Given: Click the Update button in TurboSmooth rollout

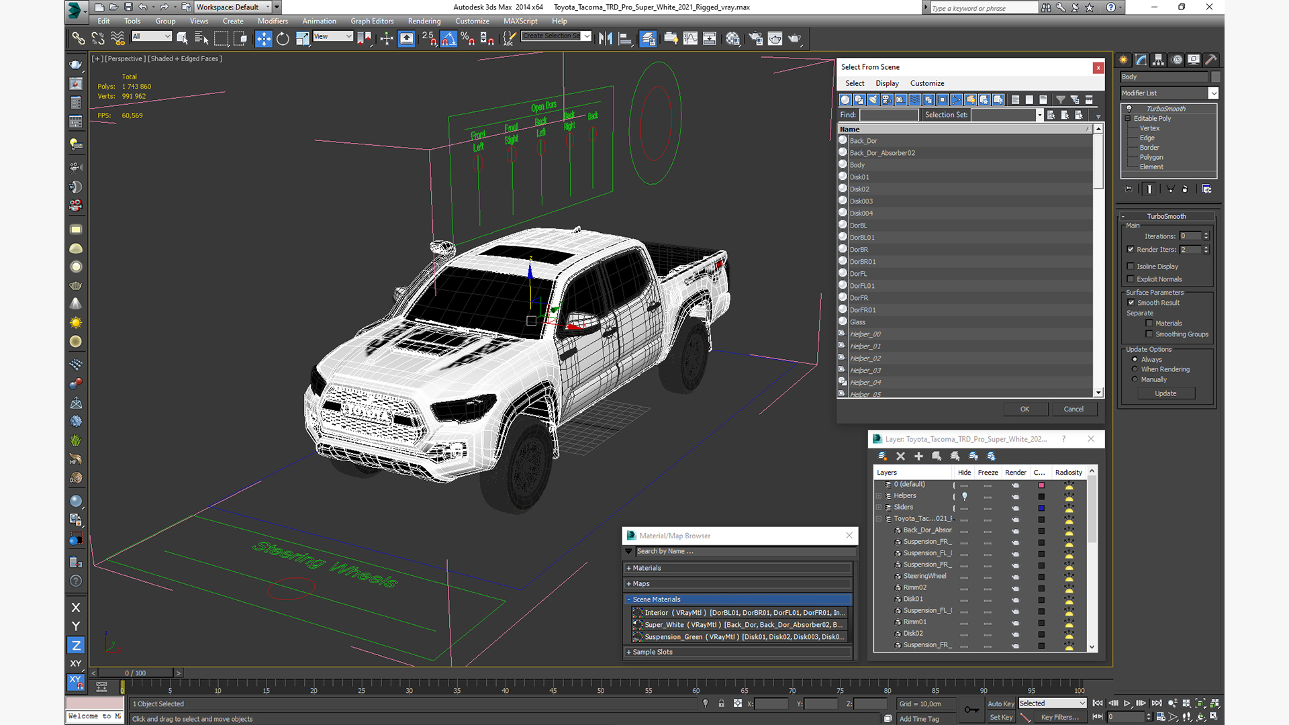Looking at the screenshot, I should [1165, 393].
